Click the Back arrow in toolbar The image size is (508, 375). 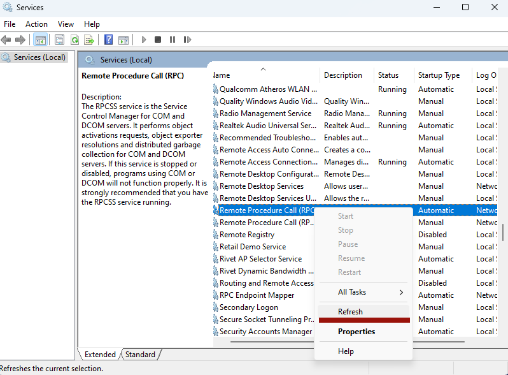pos(6,40)
